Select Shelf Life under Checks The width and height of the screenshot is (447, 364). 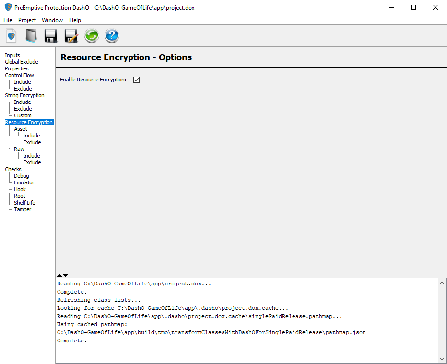(24, 203)
